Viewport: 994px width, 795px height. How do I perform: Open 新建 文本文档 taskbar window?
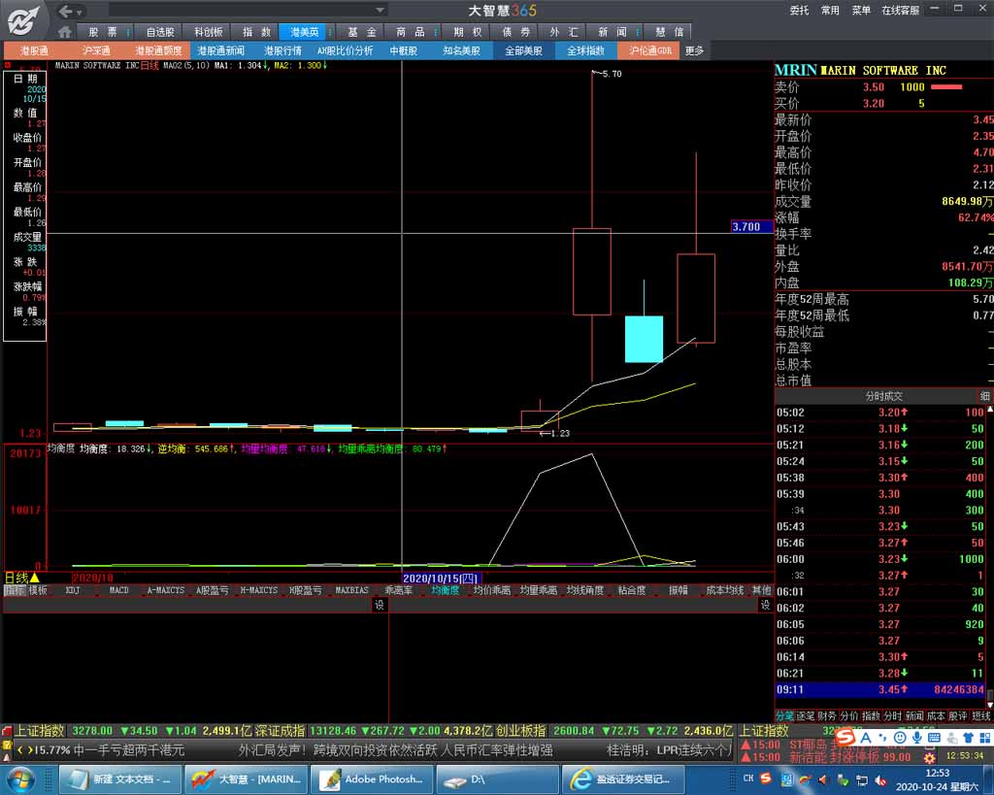[119, 779]
